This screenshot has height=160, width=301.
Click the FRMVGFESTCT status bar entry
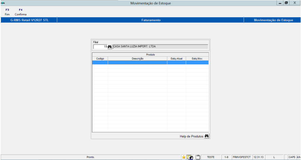pyautogui.click(x=242, y=157)
